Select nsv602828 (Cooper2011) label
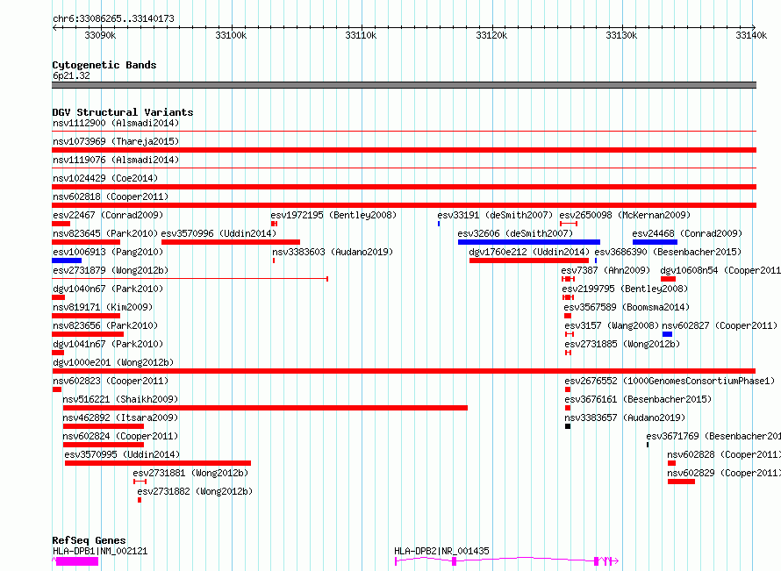781x571 pixels. 724,454
